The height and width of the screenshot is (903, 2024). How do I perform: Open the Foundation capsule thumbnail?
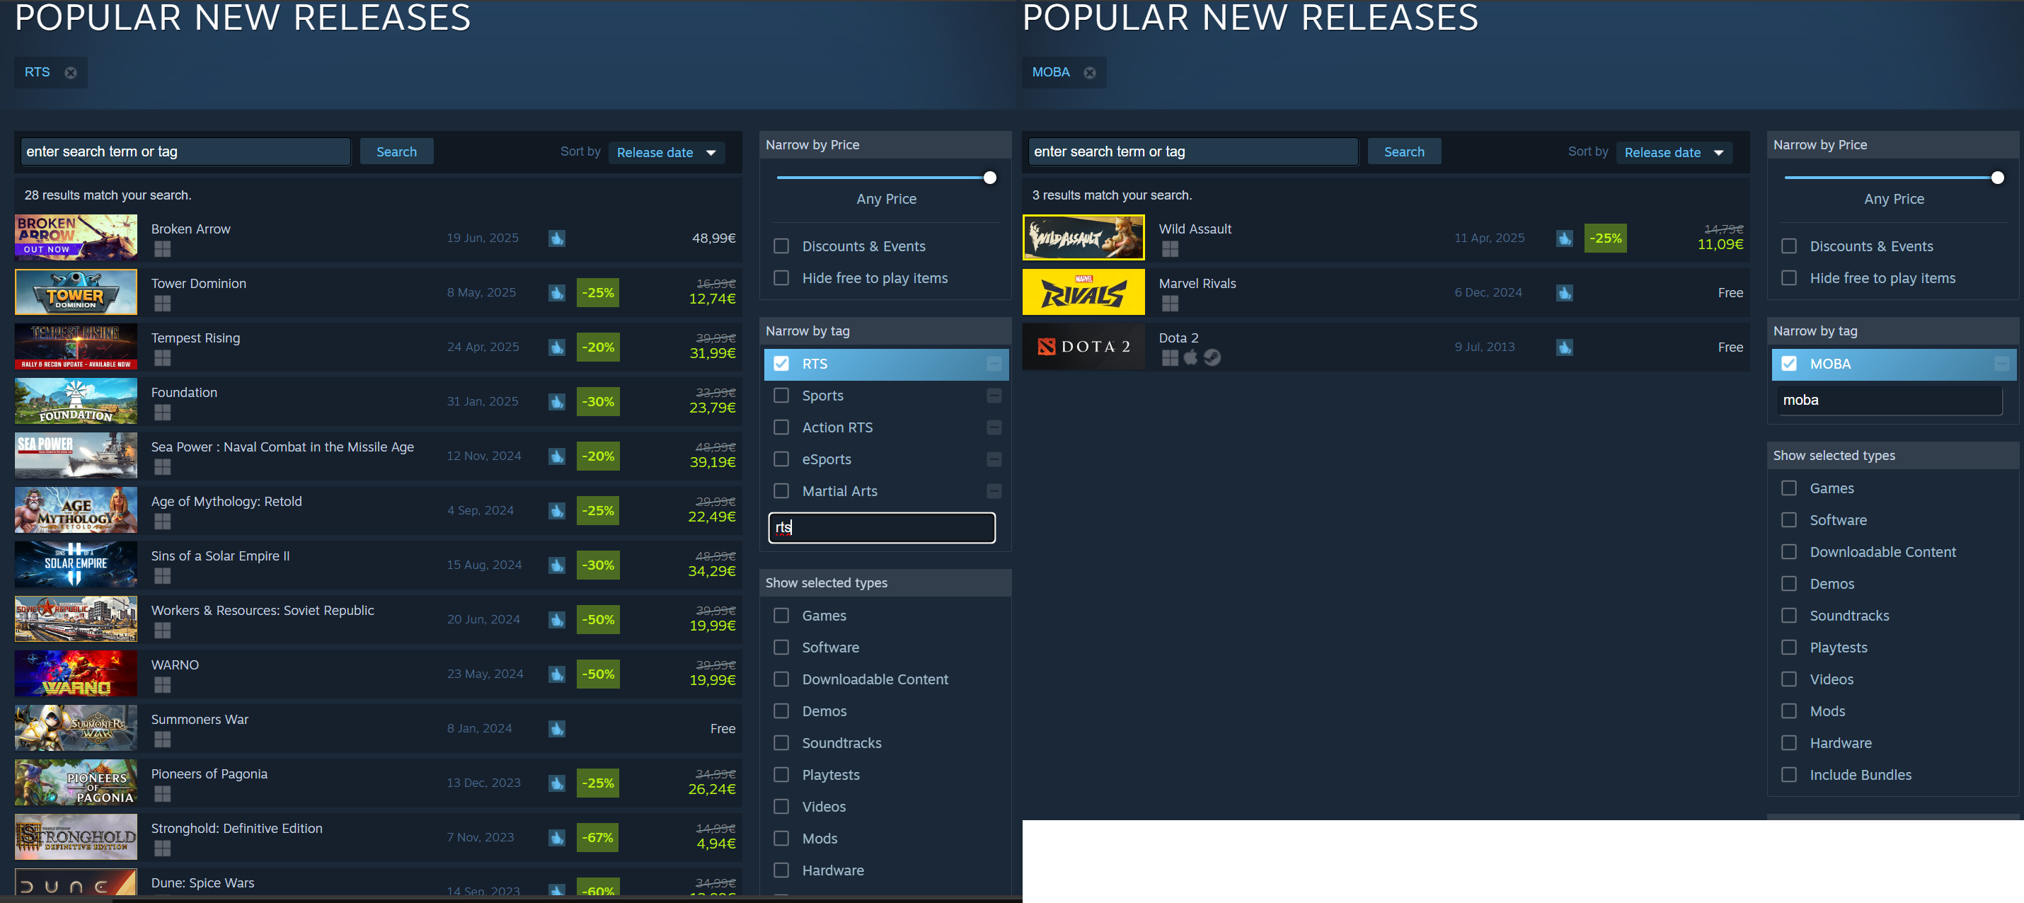76,401
